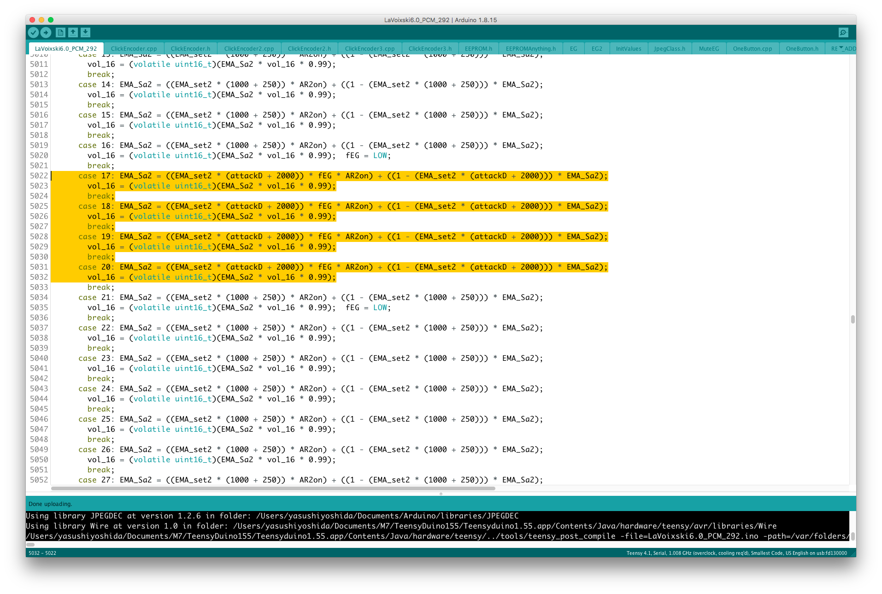Click the Teensy 4.1 board info text
The height and width of the screenshot is (594, 882).
[x=736, y=553]
